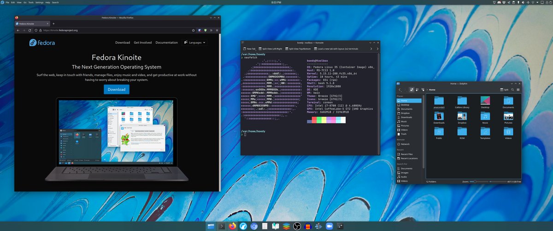Click breadcrumb arrow before Home in Dolphin
The height and width of the screenshot is (231, 553).
click(x=428, y=90)
